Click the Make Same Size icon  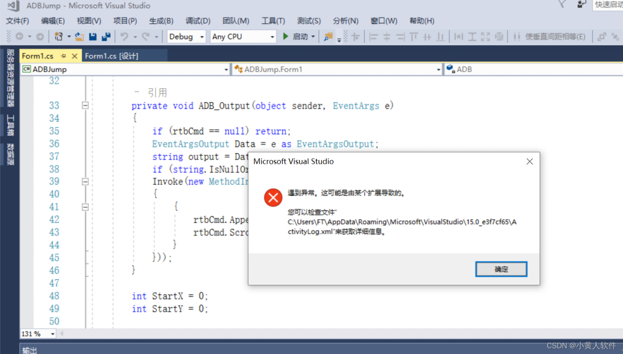point(485,36)
